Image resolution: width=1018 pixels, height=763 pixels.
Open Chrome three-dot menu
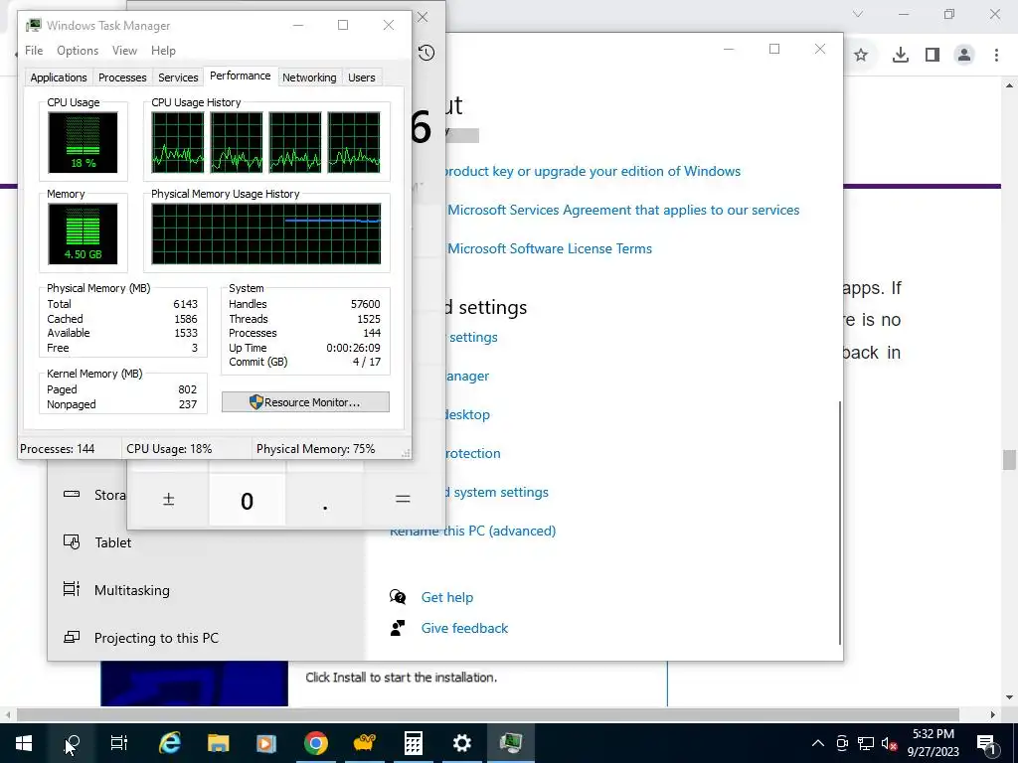click(x=996, y=56)
